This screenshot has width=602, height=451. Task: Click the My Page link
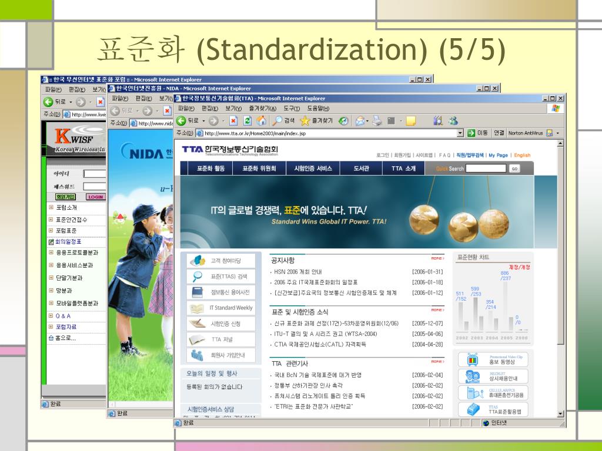point(499,155)
